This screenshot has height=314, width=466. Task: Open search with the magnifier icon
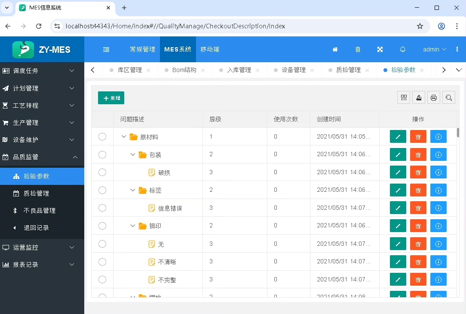click(x=449, y=98)
